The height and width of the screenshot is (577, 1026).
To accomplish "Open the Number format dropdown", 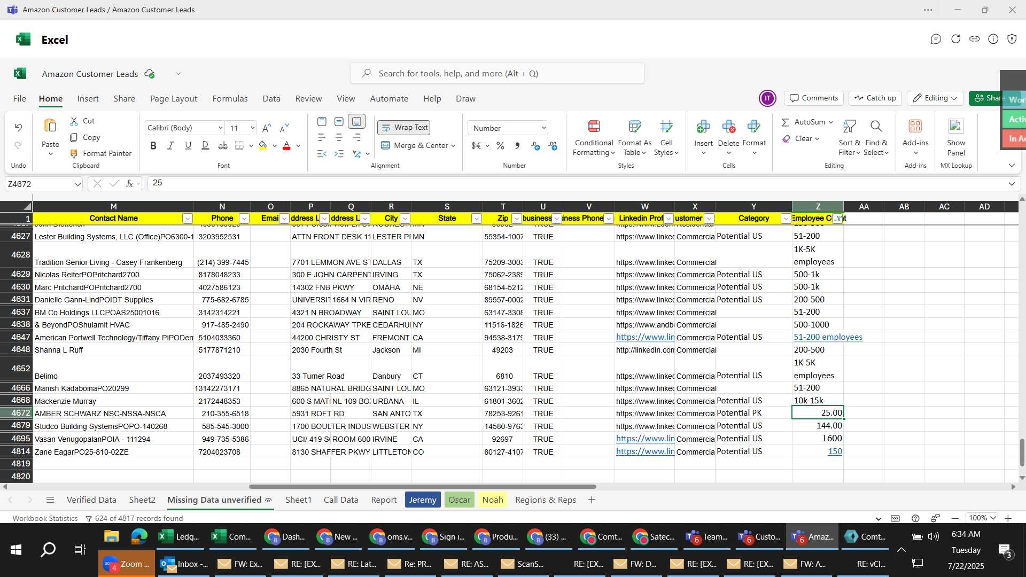I will [543, 128].
